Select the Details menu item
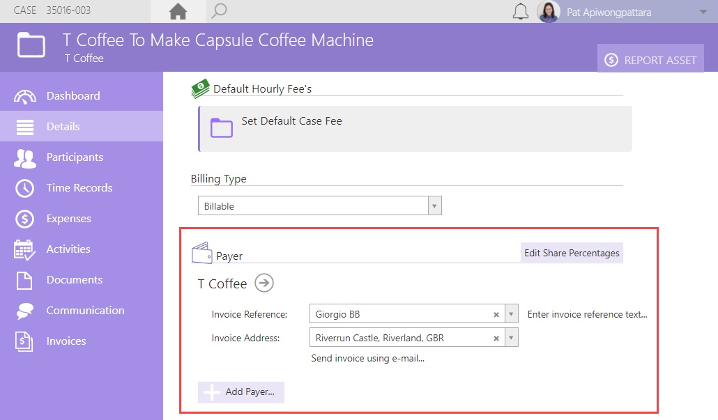This screenshot has height=420, width=718. [x=82, y=126]
